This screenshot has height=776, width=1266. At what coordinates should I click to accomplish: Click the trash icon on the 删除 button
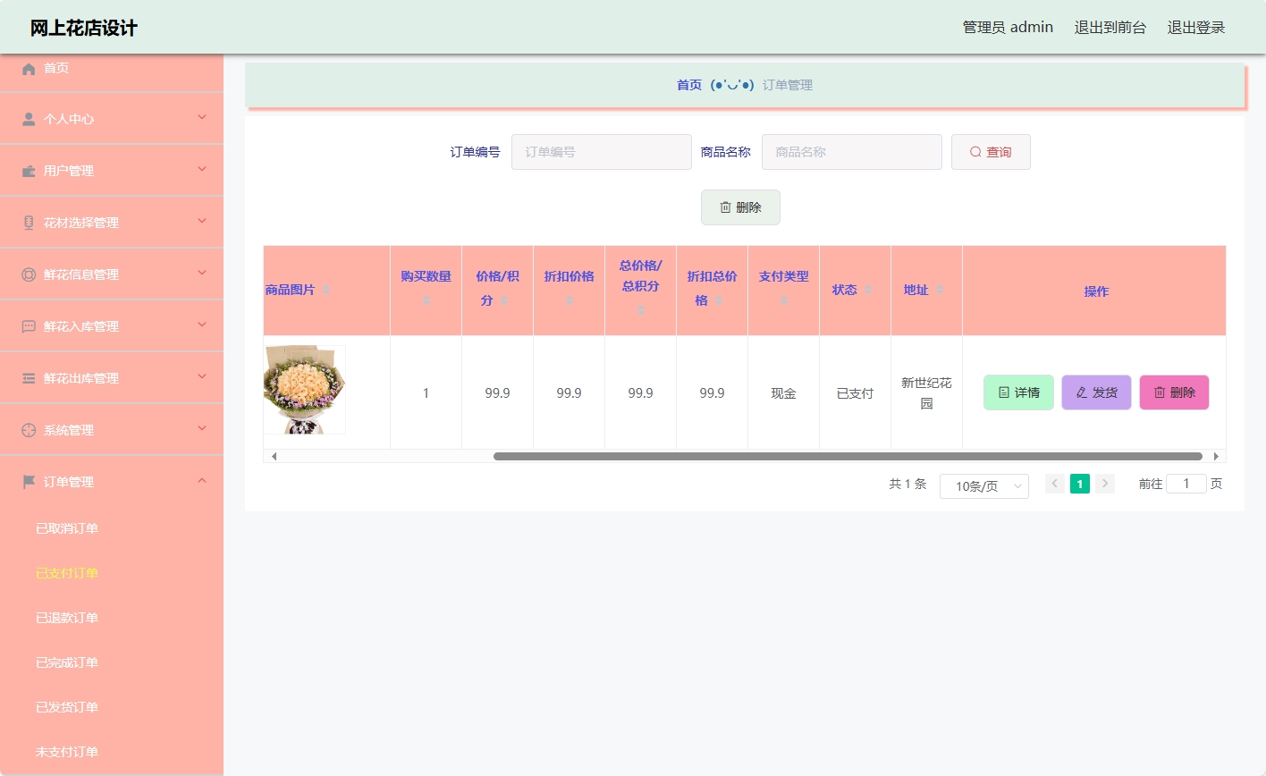725,207
